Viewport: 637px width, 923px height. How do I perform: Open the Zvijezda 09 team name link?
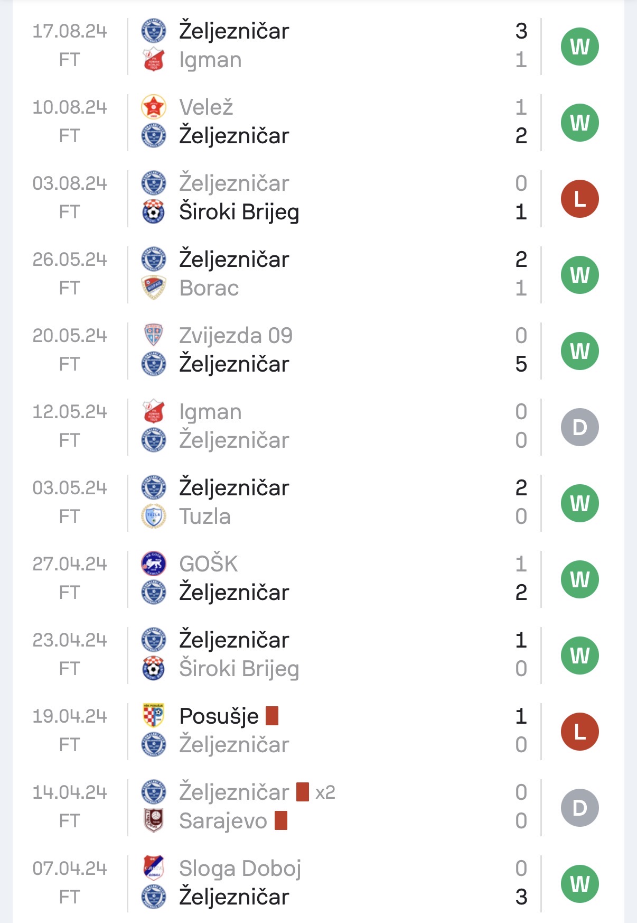pos(236,336)
